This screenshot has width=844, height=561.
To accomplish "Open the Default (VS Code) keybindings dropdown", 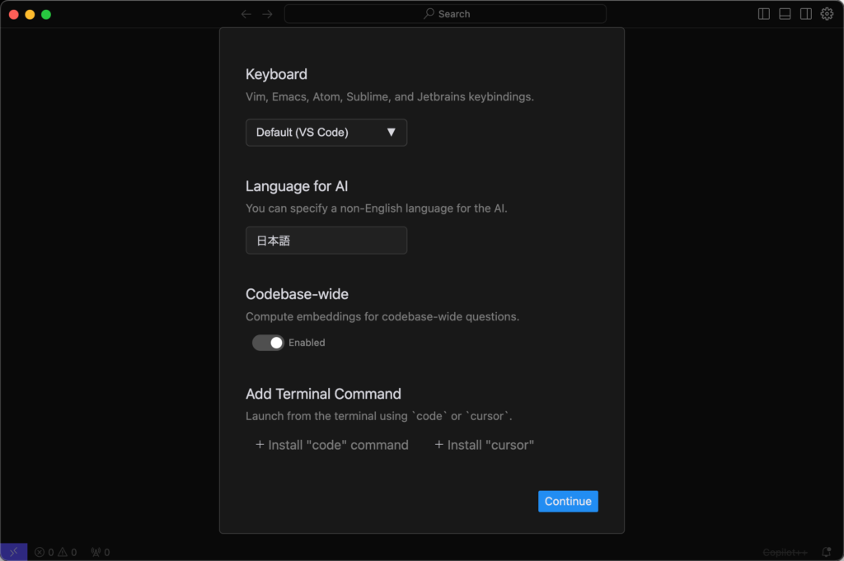I will [x=326, y=133].
